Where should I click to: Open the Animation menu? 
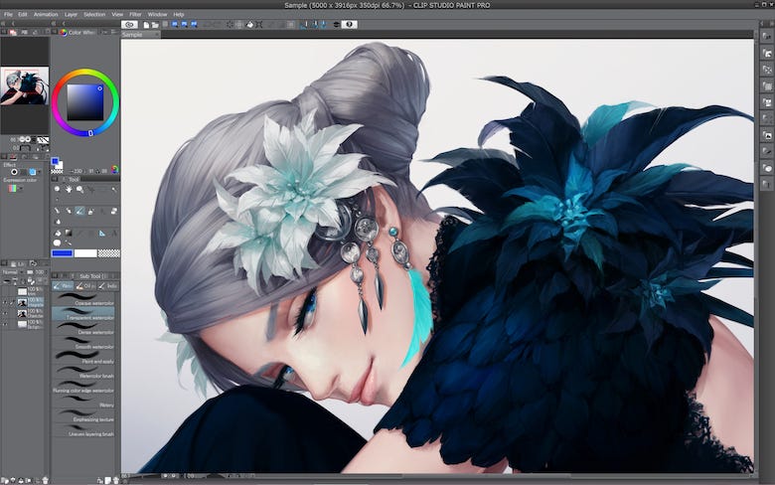[45, 14]
